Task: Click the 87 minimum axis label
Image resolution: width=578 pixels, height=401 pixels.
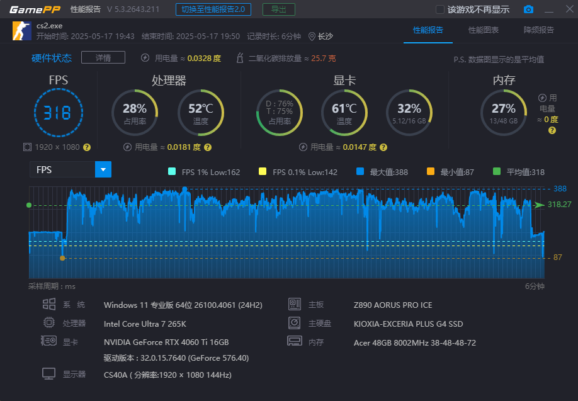Action: [558, 257]
